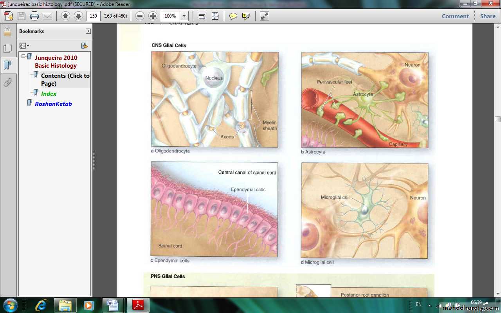Toggle the Attachments paperclip panel
This screenshot has height=313, width=501.
7,82
